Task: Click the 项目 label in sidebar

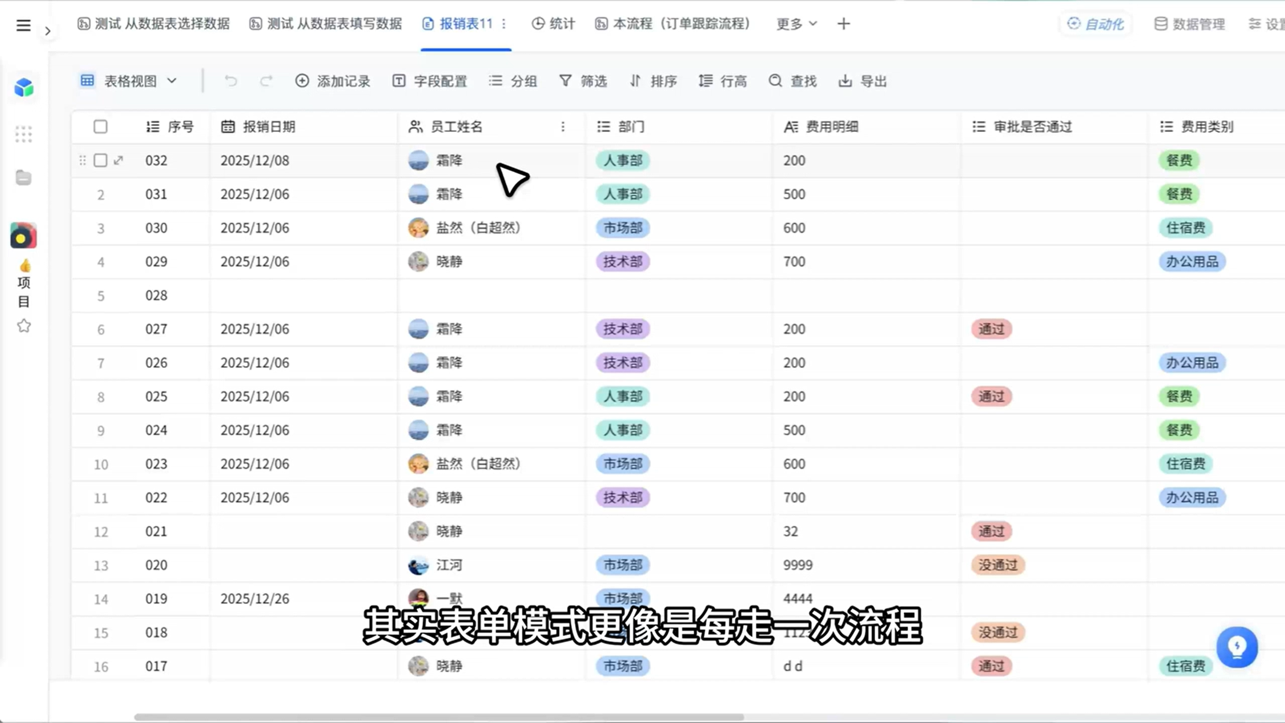Action: [24, 292]
